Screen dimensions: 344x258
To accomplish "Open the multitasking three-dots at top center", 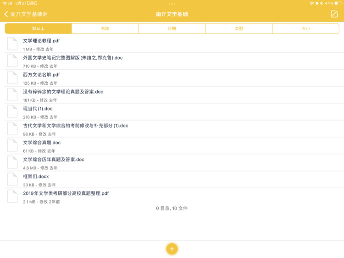I will [172, 4].
